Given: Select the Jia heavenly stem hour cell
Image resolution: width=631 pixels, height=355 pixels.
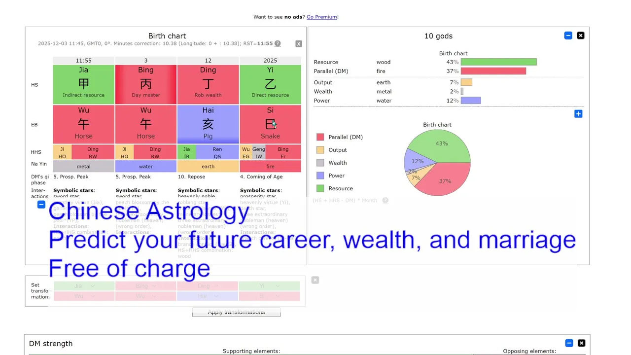Looking at the screenshot, I should [83, 84].
